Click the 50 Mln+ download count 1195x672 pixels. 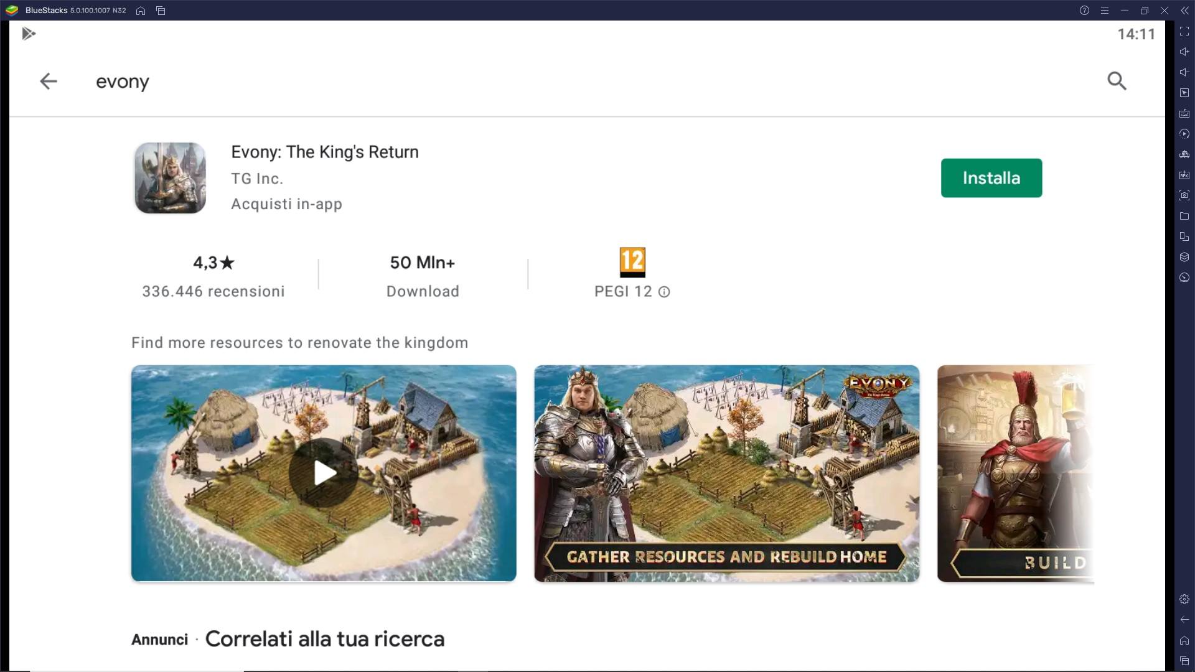[422, 263]
